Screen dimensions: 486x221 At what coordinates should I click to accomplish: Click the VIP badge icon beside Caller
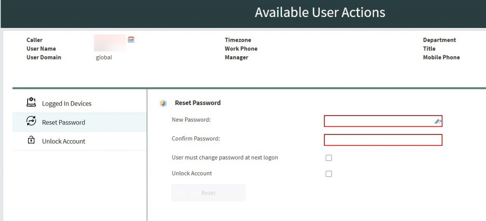pos(131,40)
